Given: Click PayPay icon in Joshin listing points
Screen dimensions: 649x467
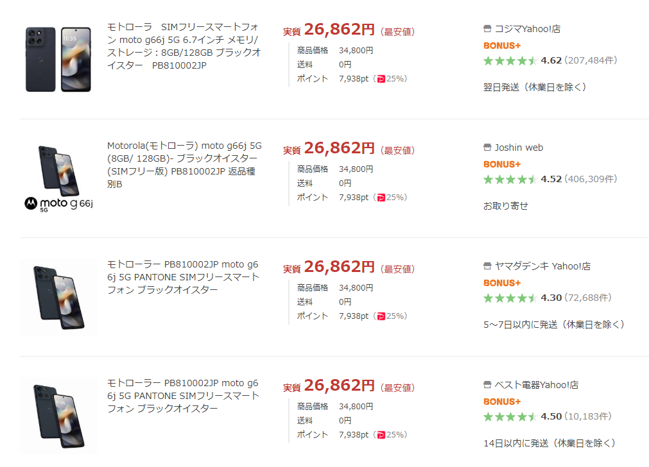Looking at the screenshot, I should (x=381, y=198).
